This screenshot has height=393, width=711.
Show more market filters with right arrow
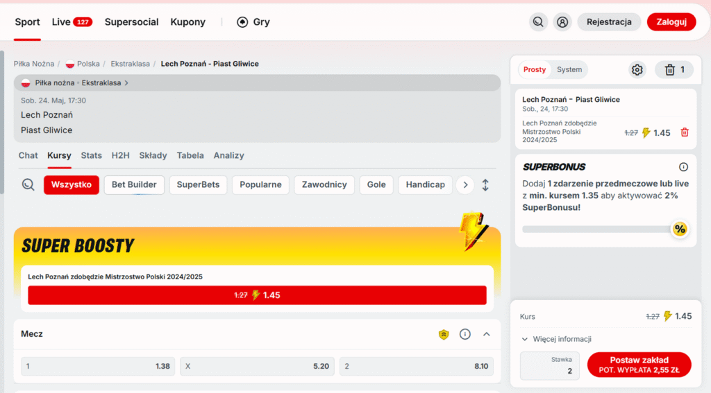coord(465,185)
